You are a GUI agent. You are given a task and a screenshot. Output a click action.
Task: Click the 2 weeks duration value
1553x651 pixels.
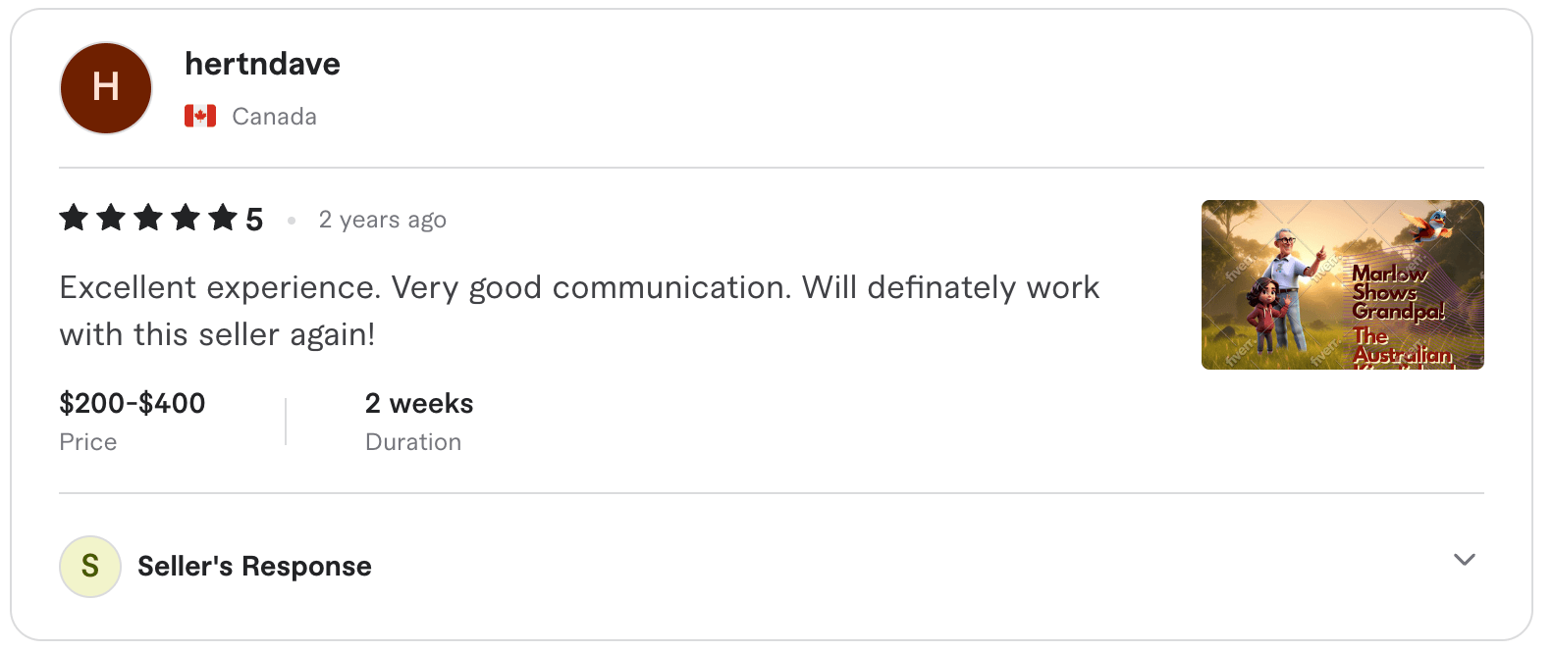419,403
